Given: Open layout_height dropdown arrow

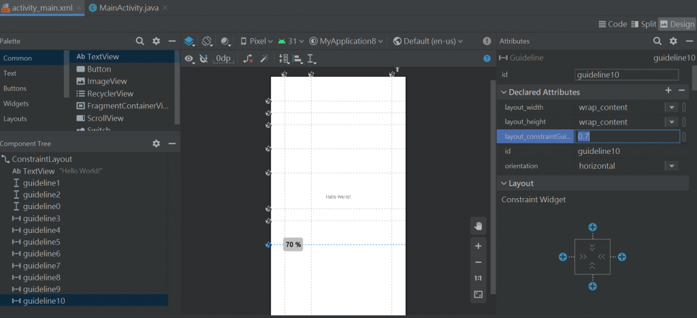Looking at the screenshot, I should pyautogui.click(x=670, y=122).
